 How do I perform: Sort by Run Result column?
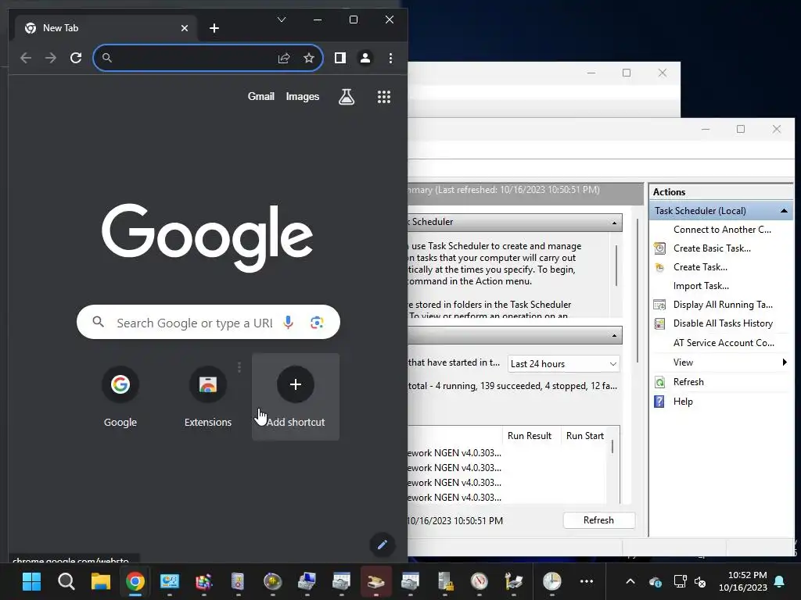tap(530, 436)
